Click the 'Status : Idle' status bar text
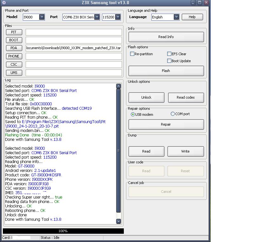 tap(50, 238)
